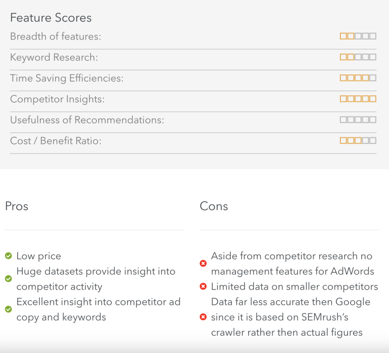The width and height of the screenshot is (389, 353).
Task: Click the green check icon beside Low price
Action: [9, 256]
